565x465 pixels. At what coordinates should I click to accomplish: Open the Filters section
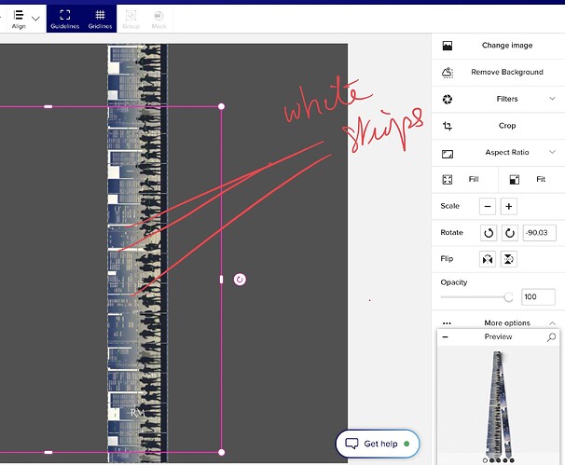tap(507, 99)
